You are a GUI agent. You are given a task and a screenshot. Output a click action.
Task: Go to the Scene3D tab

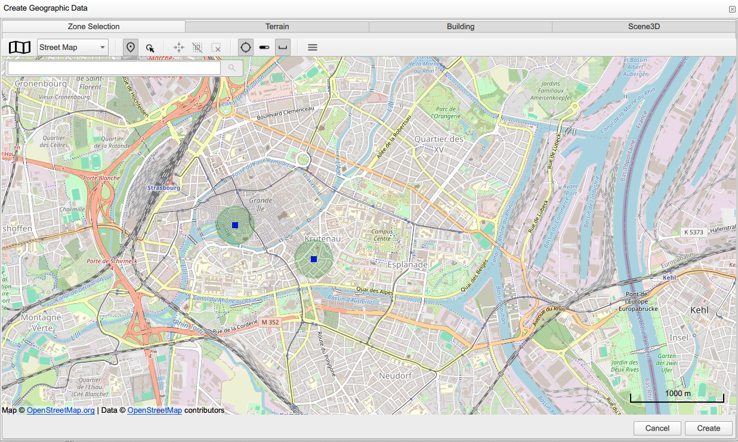coord(643,27)
